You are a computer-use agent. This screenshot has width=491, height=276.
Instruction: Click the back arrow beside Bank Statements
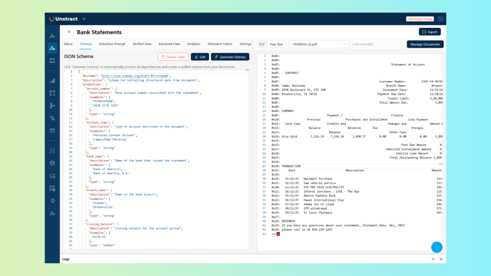(69, 32)
